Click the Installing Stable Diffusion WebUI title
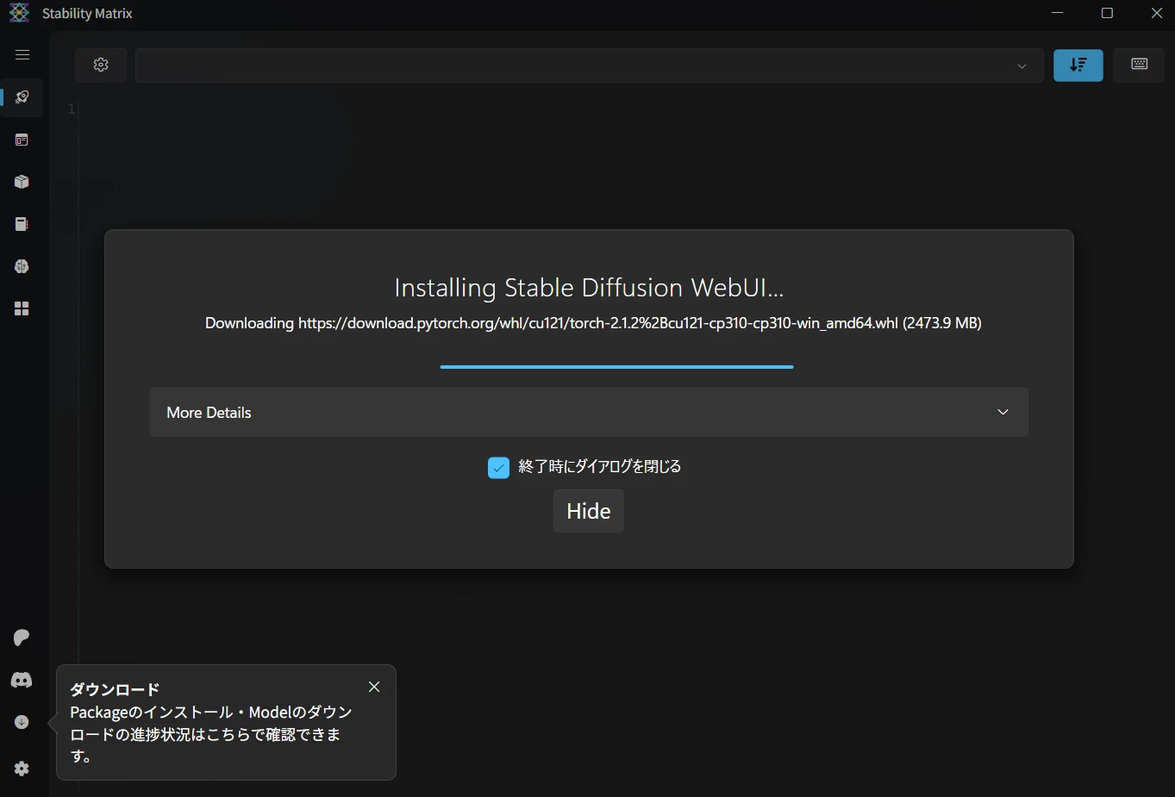This screenshot has width=1175, height=797. click(x=589, y=287)
